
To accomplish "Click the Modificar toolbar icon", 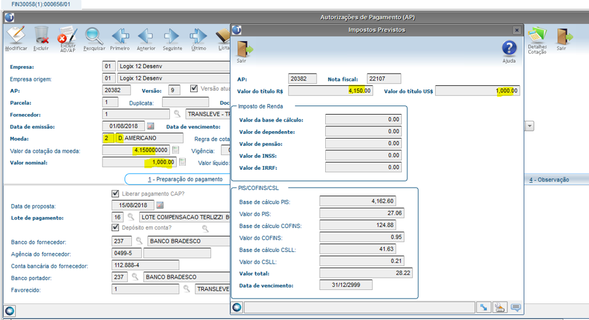I will 15,36.
